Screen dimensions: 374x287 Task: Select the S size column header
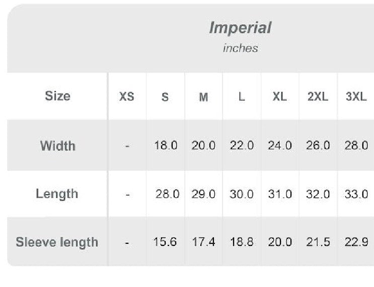[x=165, y=97]
